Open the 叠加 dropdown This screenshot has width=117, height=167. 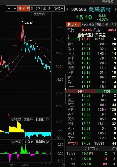pos(35,8)
